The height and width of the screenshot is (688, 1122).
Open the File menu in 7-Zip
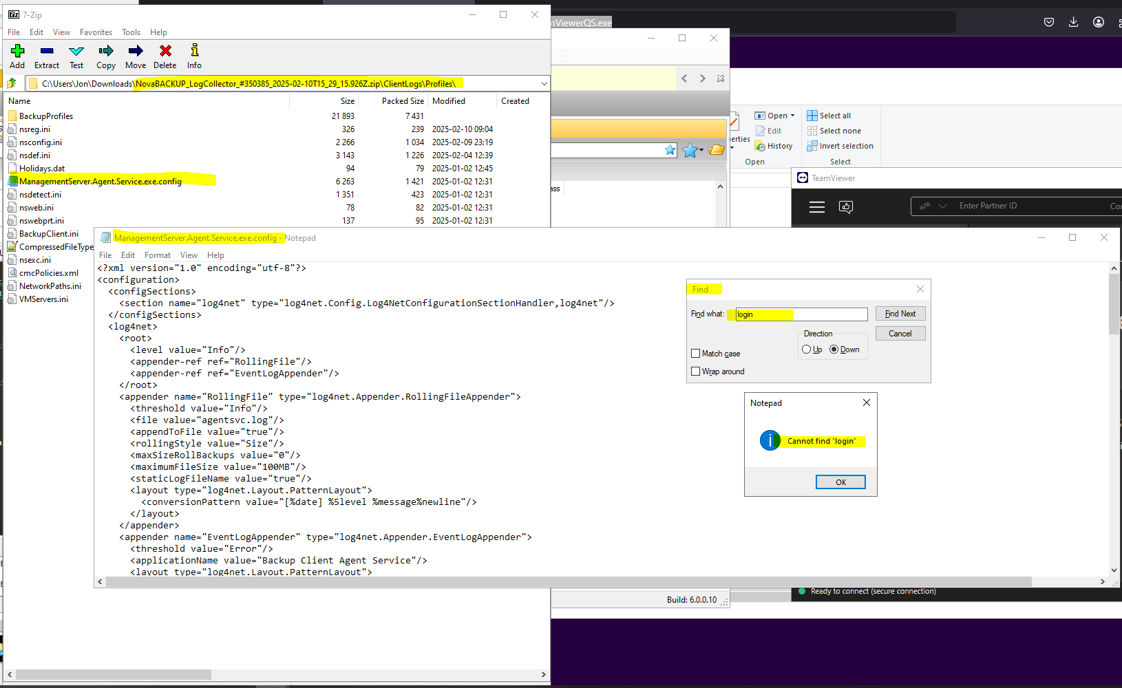pos(14,32)
